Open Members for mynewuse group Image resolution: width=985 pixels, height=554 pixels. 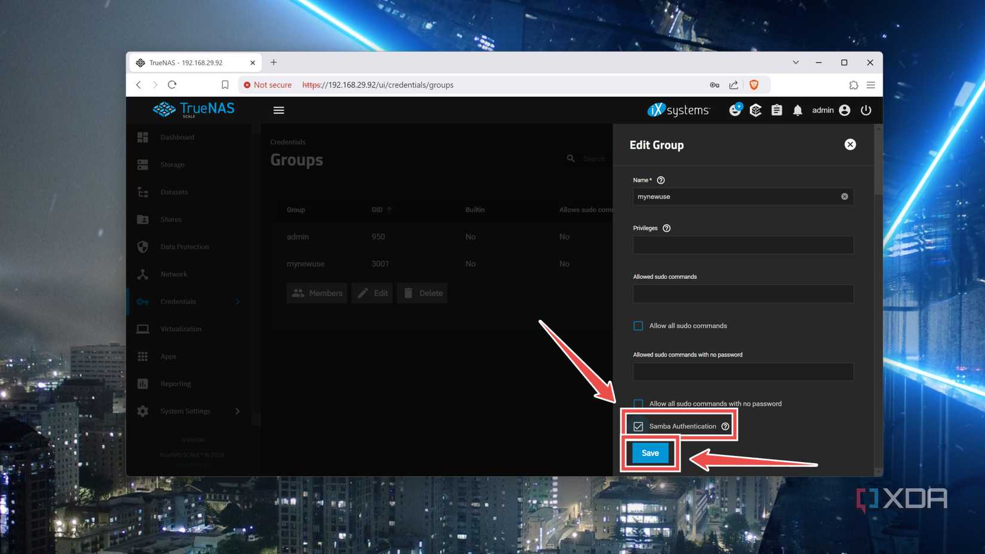coord(317,293)
